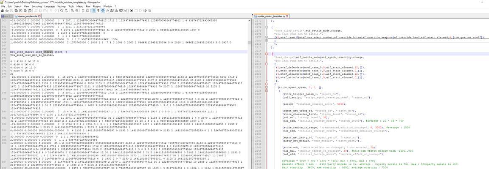Switch to the mission_templates.txt tab

28,16
